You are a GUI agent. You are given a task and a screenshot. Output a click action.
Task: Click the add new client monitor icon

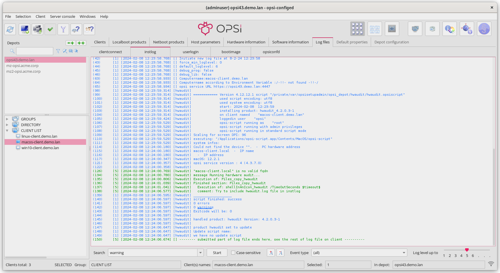point(24,29)
